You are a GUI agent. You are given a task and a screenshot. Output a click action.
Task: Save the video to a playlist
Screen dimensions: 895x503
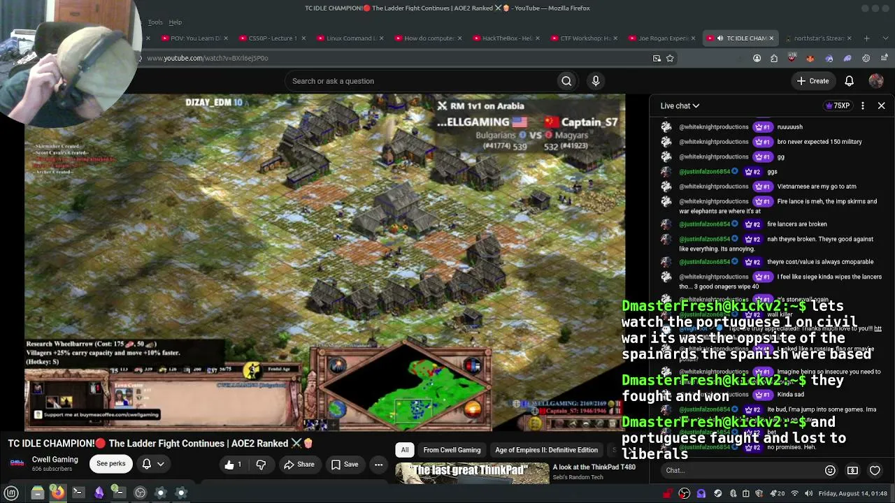click(344, 465)
